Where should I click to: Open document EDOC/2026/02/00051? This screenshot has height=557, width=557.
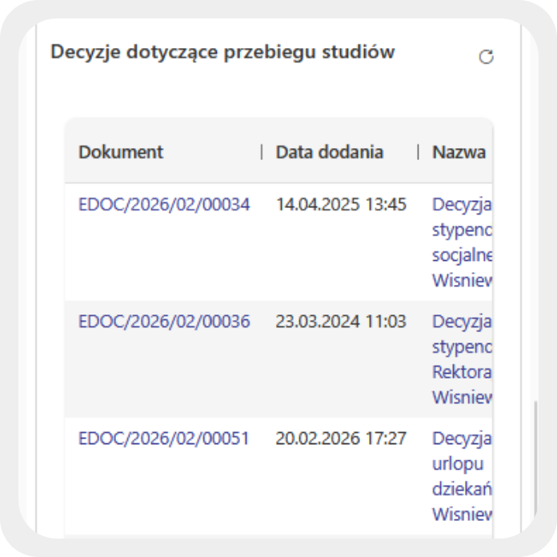click(164, 439)
